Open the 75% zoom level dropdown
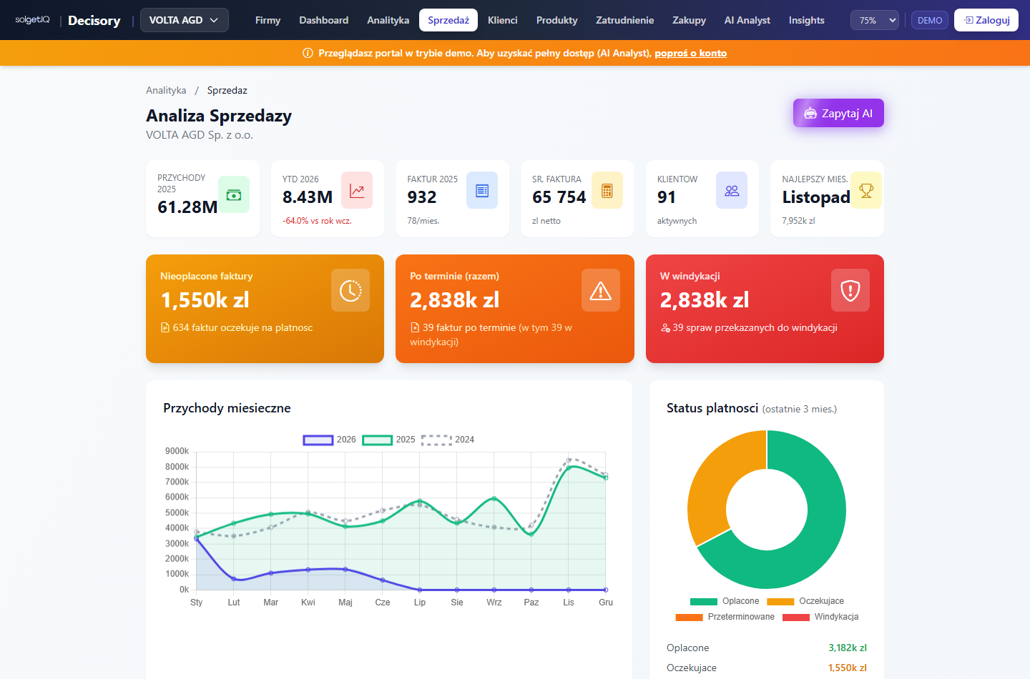This screenshot has height=679, width=1030. 875,20
